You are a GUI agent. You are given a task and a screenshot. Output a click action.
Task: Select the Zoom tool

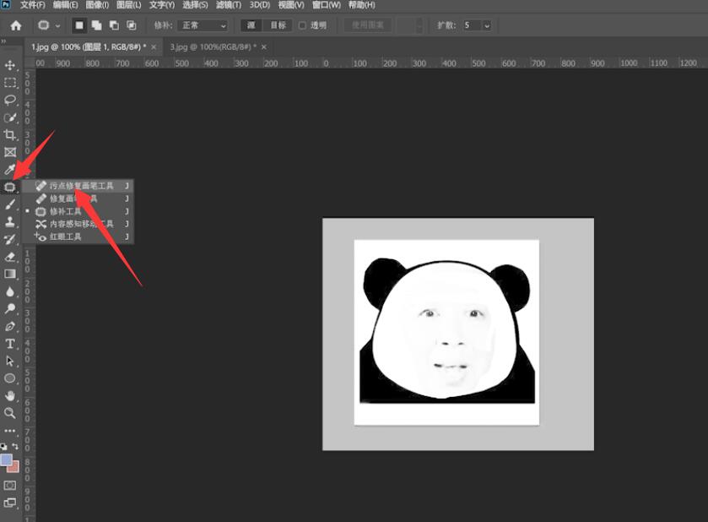10,413
